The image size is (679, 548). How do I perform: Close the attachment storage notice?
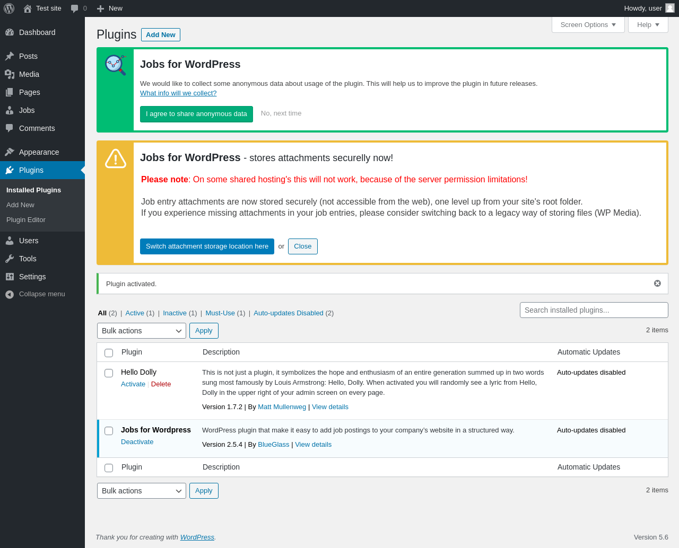303,246
